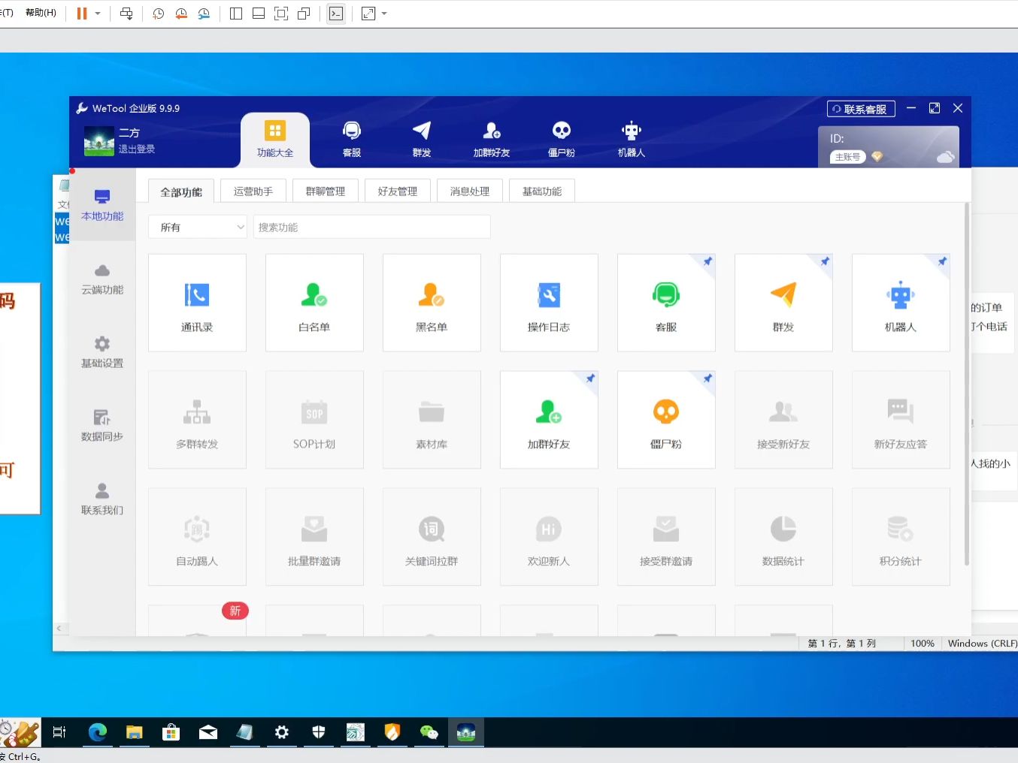Open the console view toolbar icon
The height and width of the screenshot is (763, 1018).
point(336,14)
